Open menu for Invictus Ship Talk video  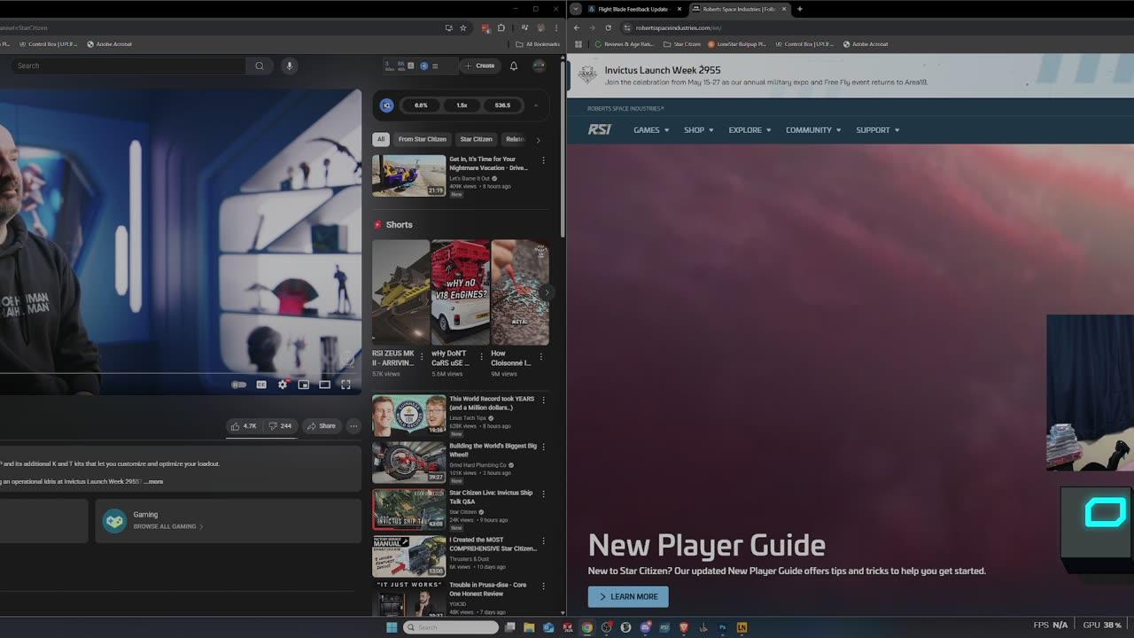click(543, 494)
